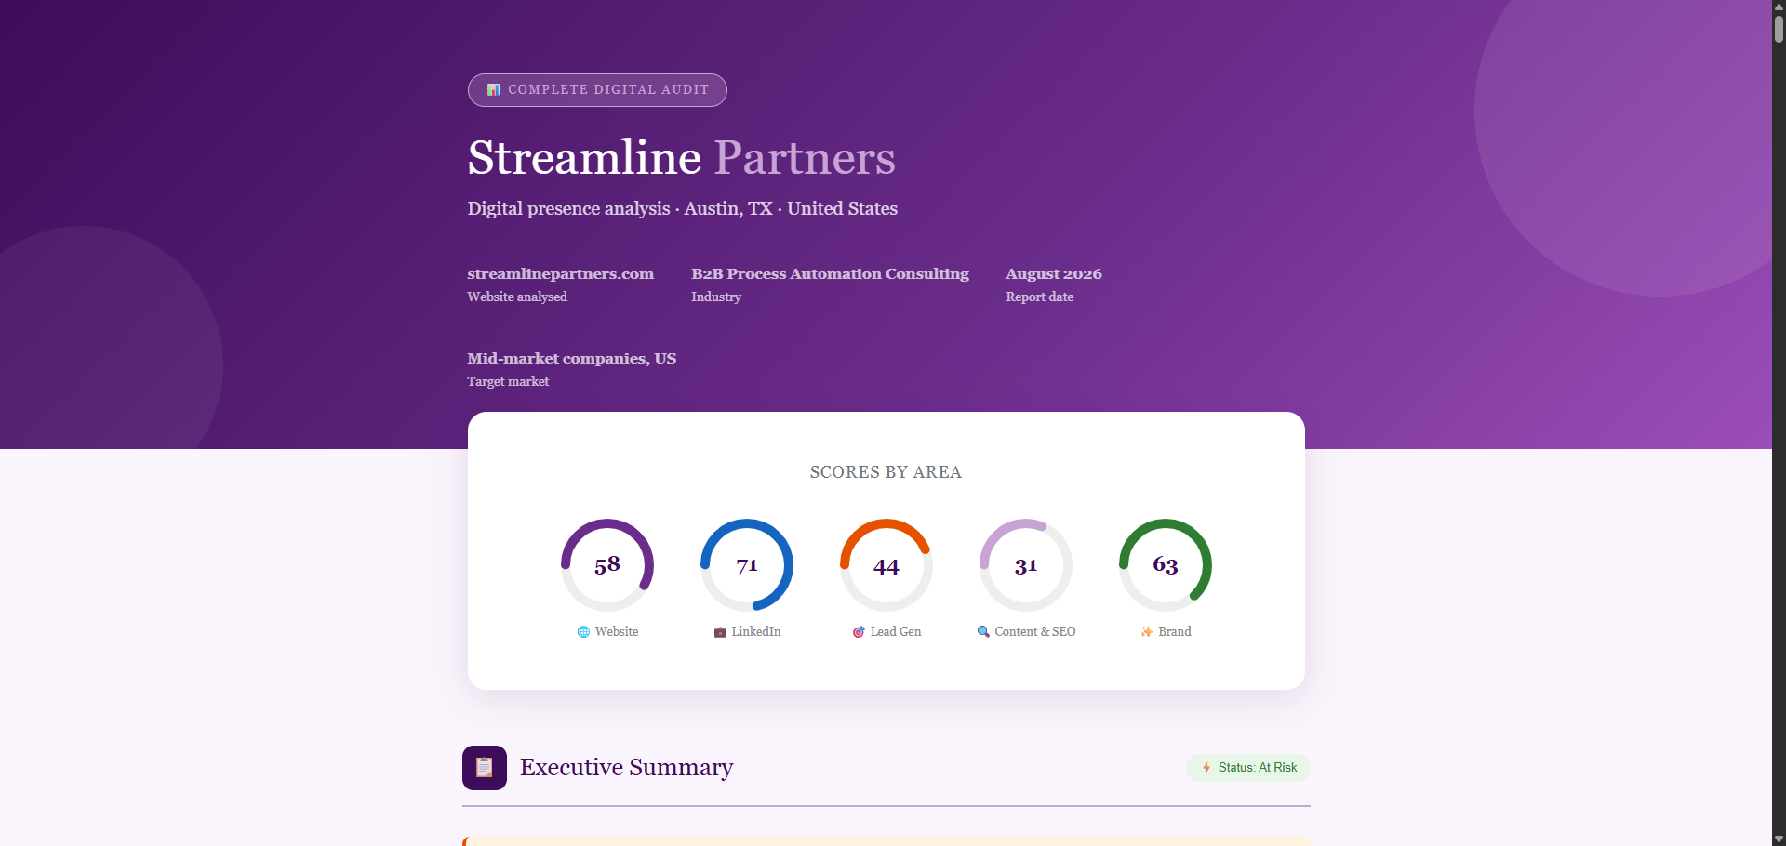
Task: Click 'B2B Process Automation Consulting' text
Action: 830,273
